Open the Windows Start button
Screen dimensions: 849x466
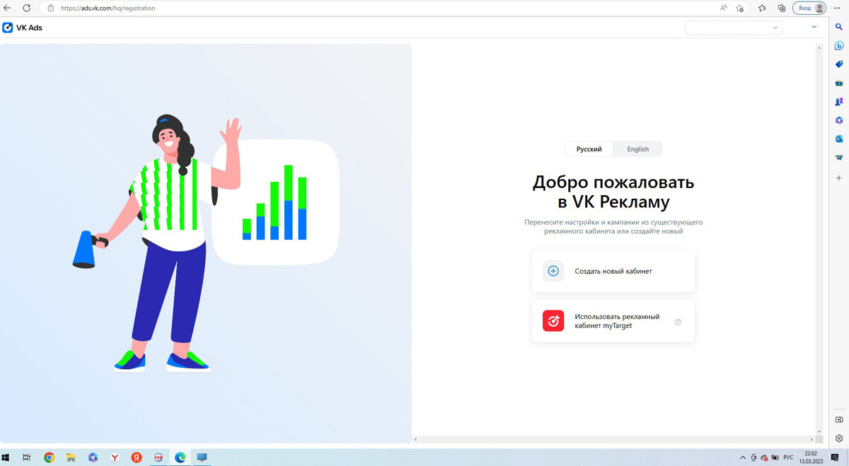coord(6,458)
